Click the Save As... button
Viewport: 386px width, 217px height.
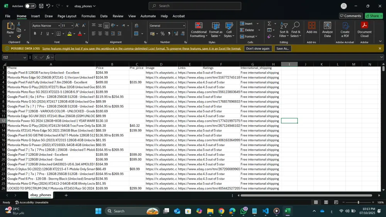283,49
